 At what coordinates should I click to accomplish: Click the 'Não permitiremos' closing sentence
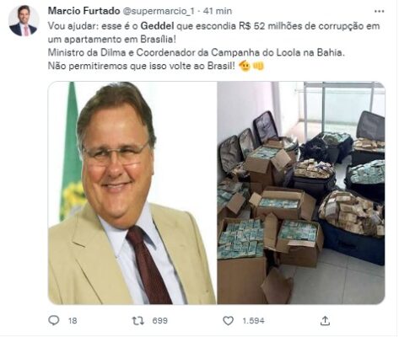(141, 66)
